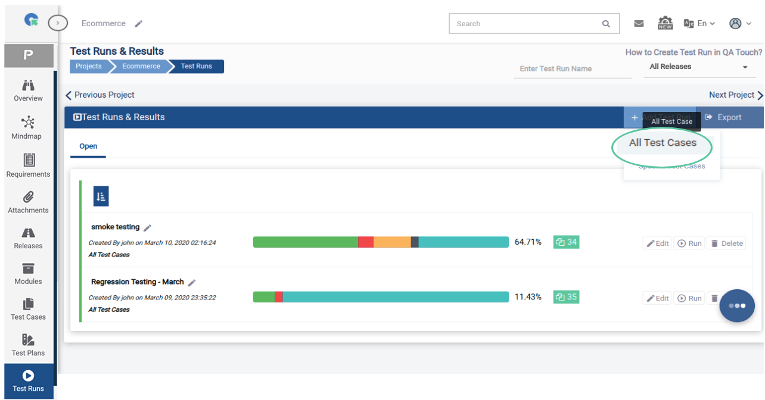Click the pencil icon beside Ecommerce project name

139,24
